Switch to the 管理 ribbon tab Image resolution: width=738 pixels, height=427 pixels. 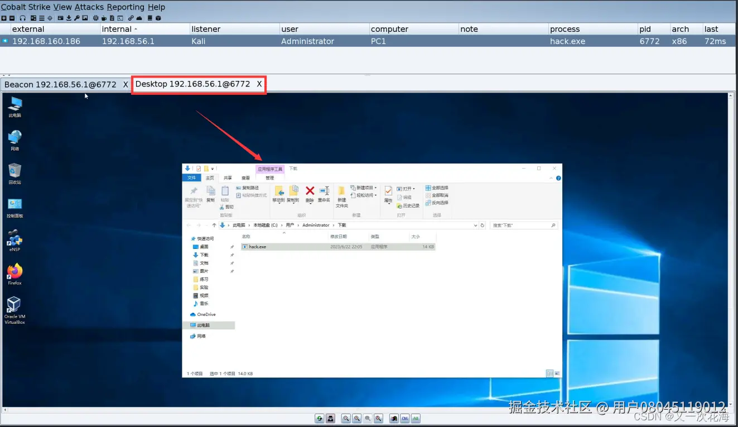tap(270, 178)
